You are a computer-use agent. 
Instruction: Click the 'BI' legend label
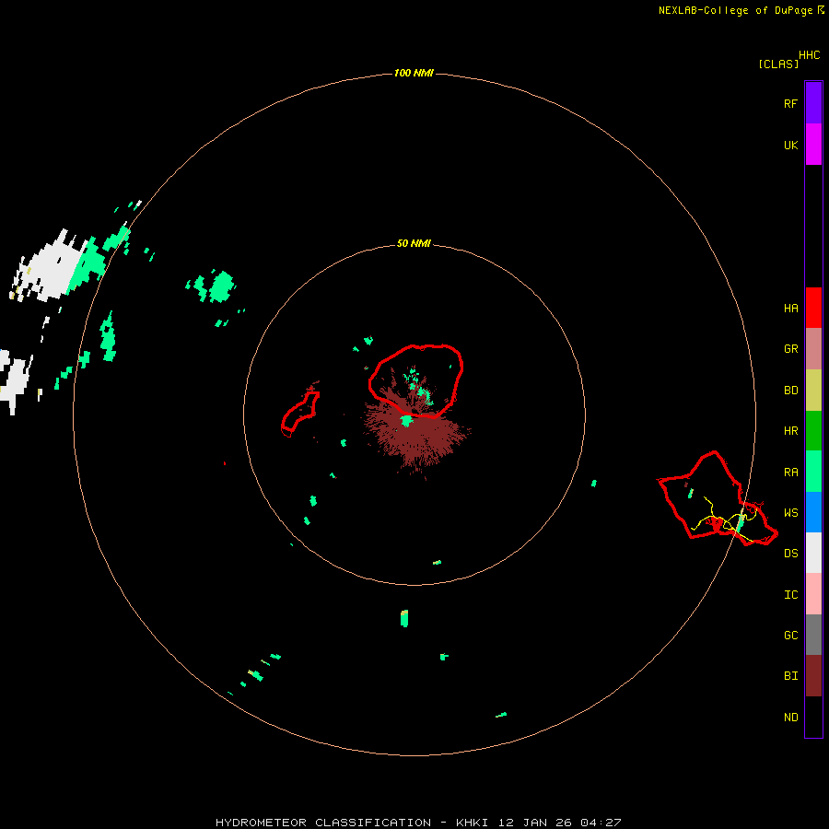(790, 676)
